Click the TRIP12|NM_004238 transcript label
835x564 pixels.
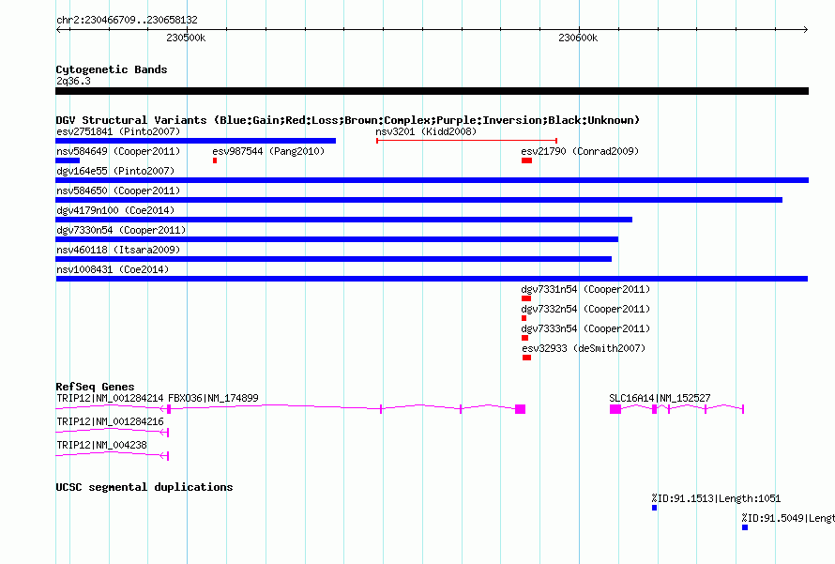click(x=101, y=445)
